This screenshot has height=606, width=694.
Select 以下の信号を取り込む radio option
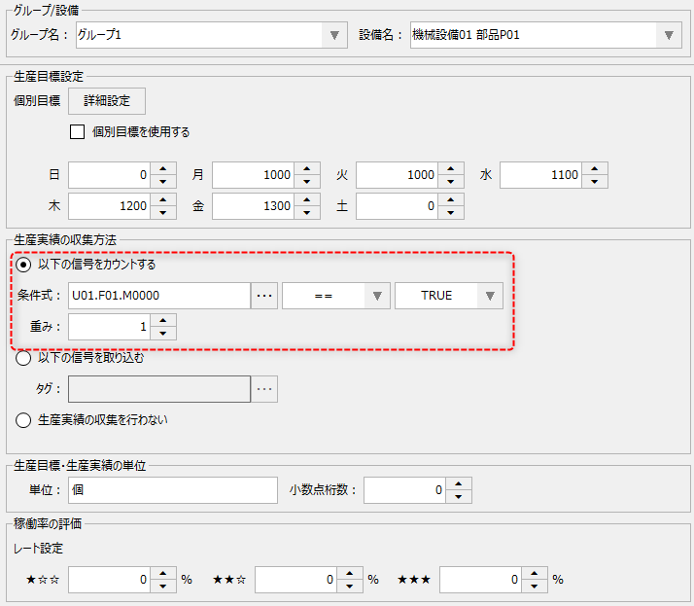(x=23, y=357)
